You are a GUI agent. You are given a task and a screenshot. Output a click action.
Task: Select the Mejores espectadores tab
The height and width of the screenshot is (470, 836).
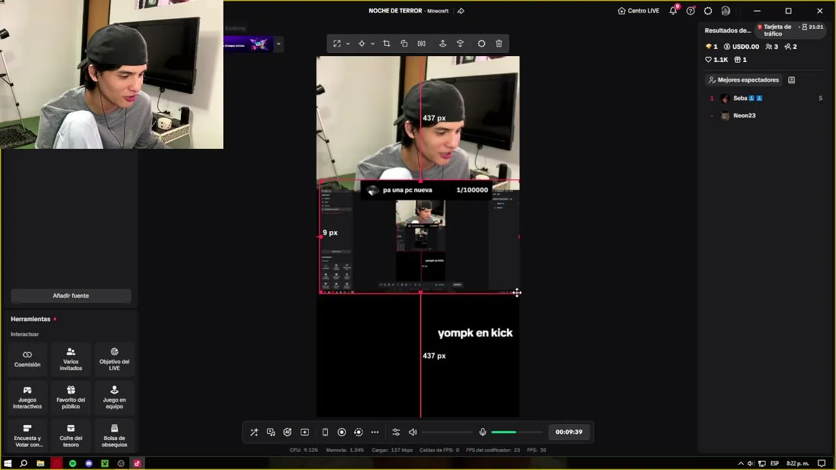coord(743,80)
